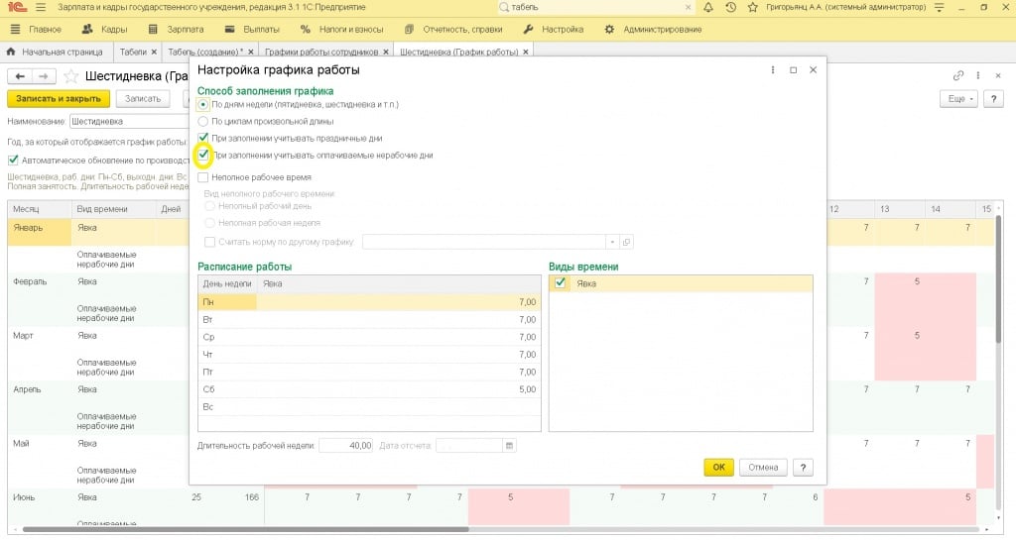Viewport: 1016px width, 540px height.
Task: Select 'По циклам произвольной длины' option
Action: pos(203,121)
